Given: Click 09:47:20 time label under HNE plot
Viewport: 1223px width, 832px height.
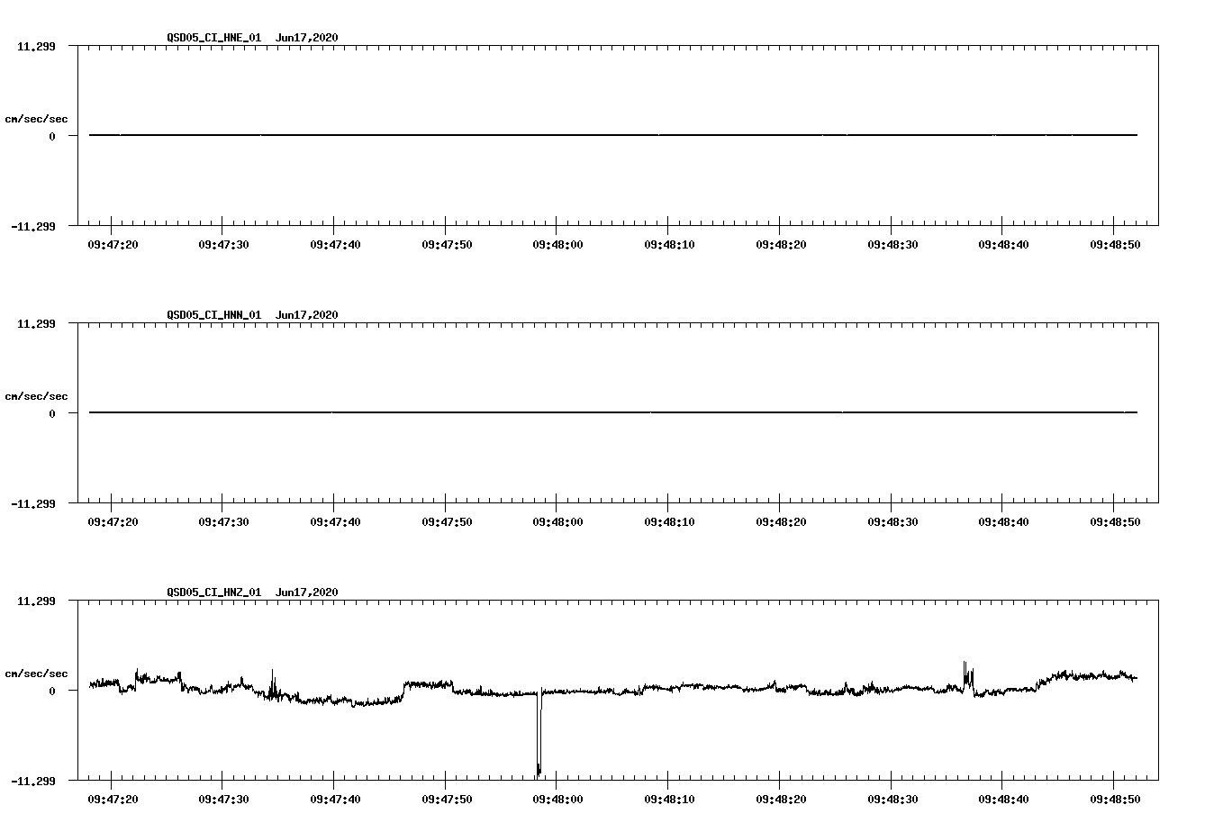Looking at the screenshot, I should coord(113,245).
